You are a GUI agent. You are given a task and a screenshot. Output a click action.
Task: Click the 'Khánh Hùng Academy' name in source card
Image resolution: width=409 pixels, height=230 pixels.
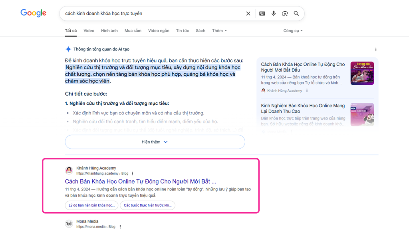(284, 90)
